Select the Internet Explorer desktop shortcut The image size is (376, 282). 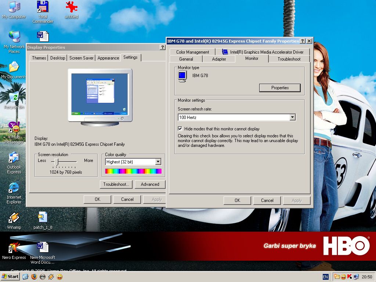point(14,193)
